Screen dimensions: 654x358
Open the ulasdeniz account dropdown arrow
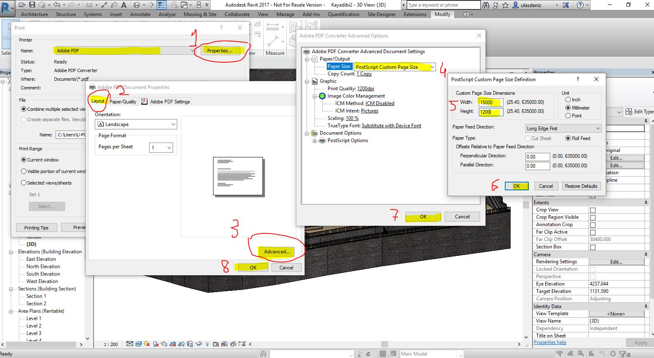pyautogui.click(x=557, y=5)
